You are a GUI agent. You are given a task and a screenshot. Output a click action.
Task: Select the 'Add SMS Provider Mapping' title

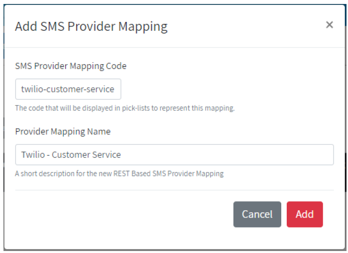91,26
